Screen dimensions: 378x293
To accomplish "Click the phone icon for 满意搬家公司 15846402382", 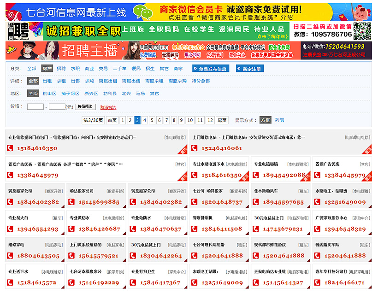I will pyautogui.click(x=10, y=202).
